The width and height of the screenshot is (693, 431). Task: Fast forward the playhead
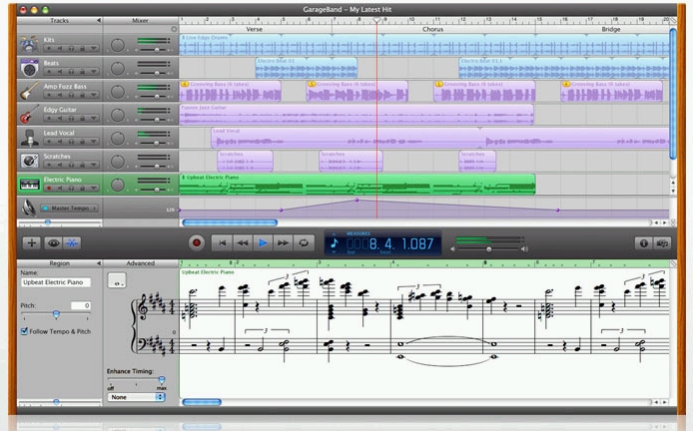[283, 242]
